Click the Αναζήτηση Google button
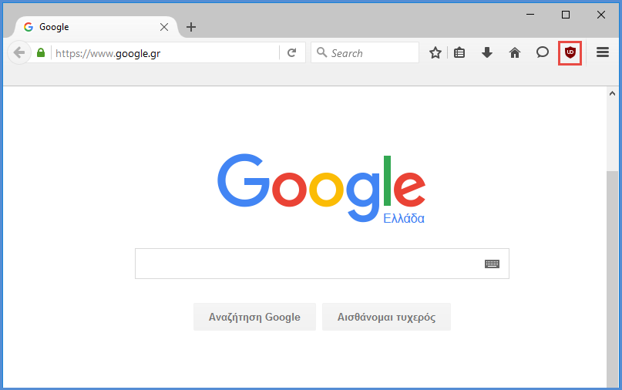Viewport: 622px width, 390px height. pos(254,317)
